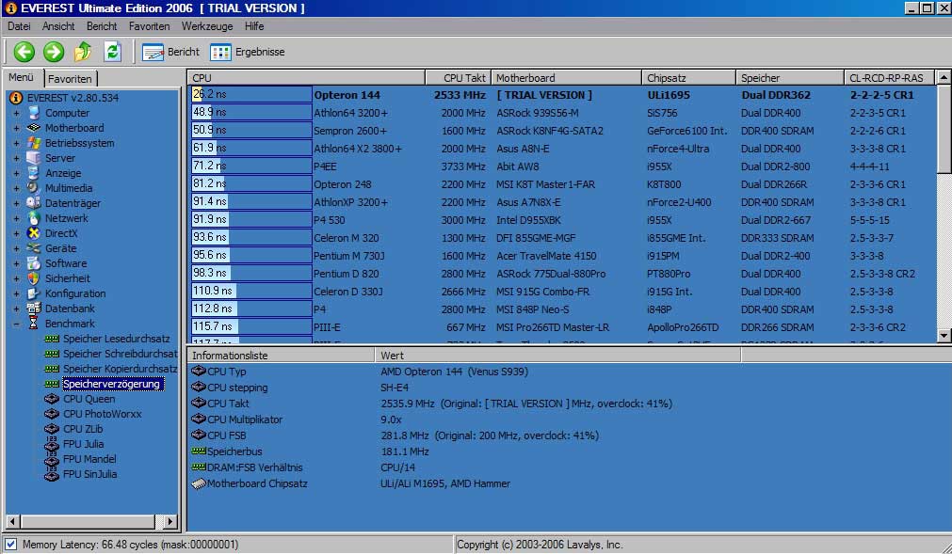
Task: Select the Server tree icon
Action: (x=34, y=158)
